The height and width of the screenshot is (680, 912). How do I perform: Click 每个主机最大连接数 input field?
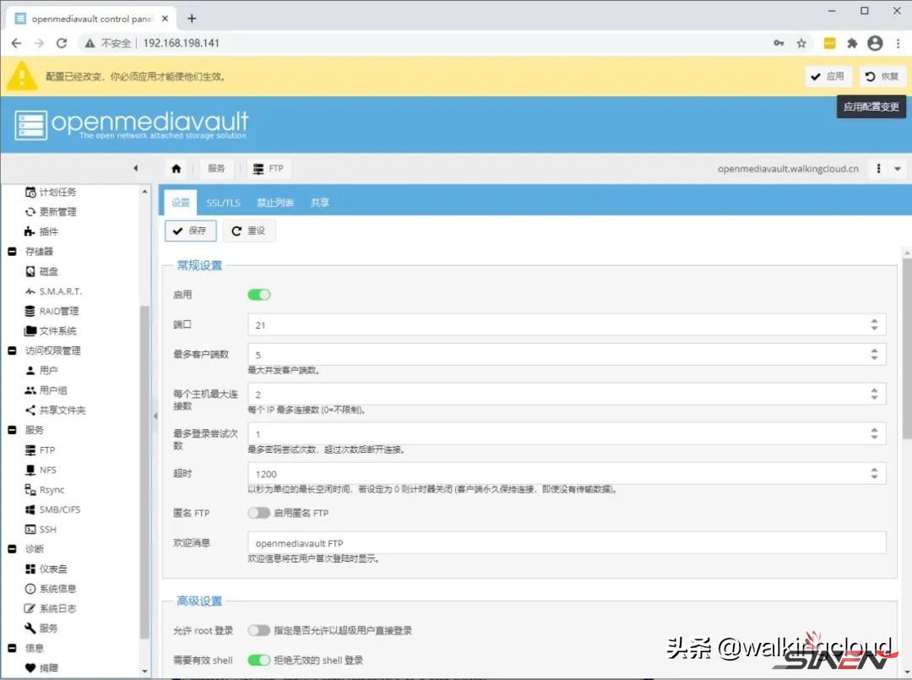pyautogui.click(x=567, y=394)
